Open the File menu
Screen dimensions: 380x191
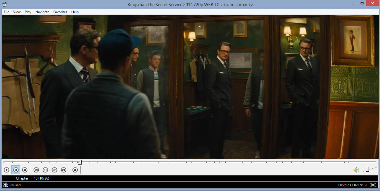coord(6,12)
